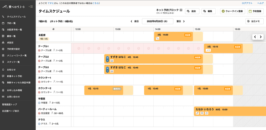This screenshot has width=266, height=130.
Task: Open the date picker showing 2022年6月20日
Action: pos(158,21)
